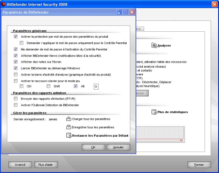Screen dimensions: 219x173
Task: Click the partially hidden tab in main window
Action: point(140,29)
